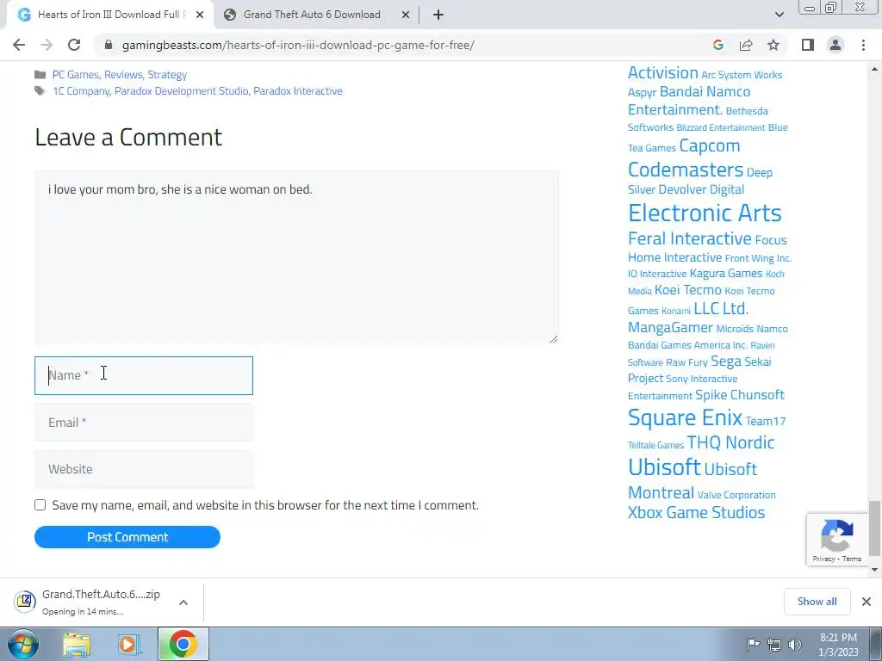
Task: Open Google icon in the address bar
Action: coord(717,45)
